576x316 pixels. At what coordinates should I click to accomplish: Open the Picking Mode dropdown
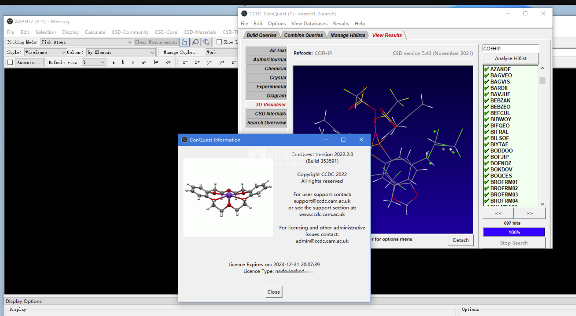pos(87,42)
